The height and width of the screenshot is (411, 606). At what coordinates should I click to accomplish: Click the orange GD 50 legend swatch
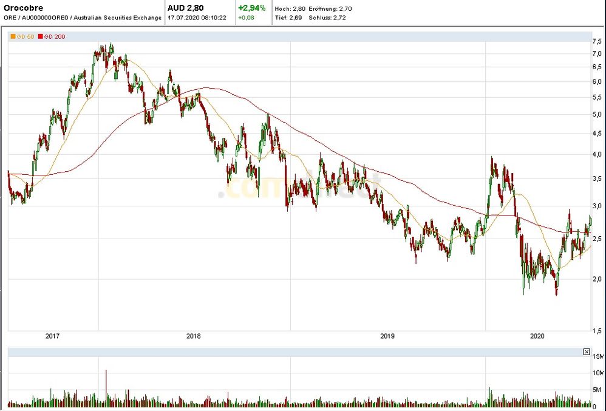[13, 36]
